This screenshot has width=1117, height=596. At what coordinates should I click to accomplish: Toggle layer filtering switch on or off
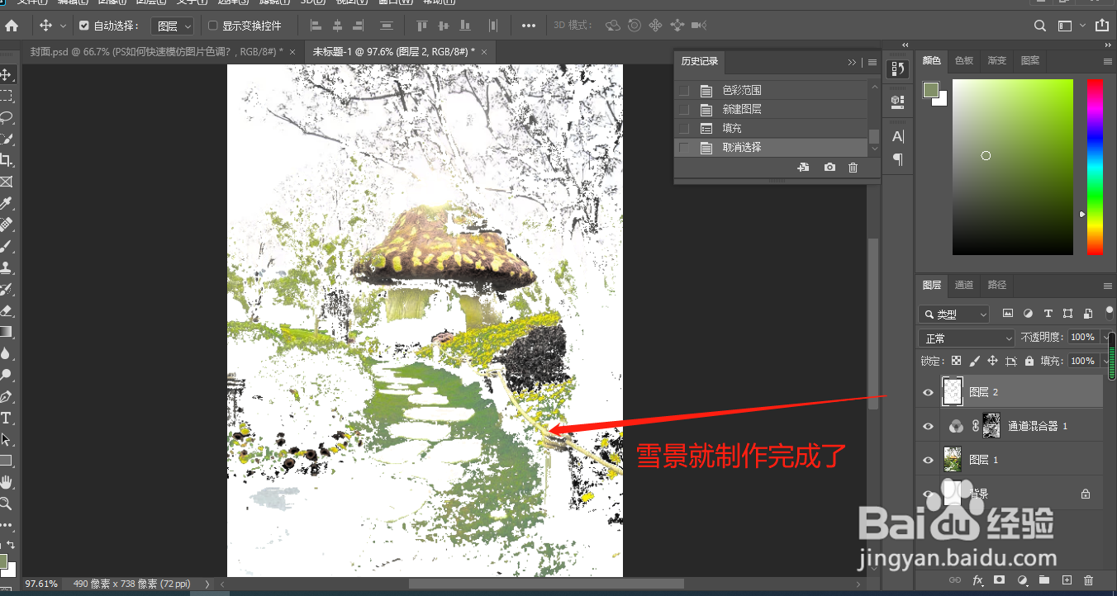click(1110, 312)
